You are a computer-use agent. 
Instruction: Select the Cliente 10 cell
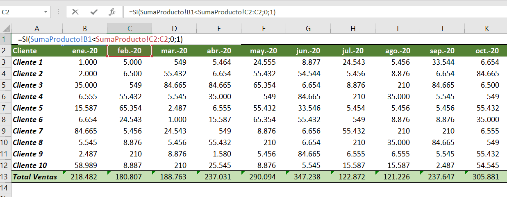[37, 165]
